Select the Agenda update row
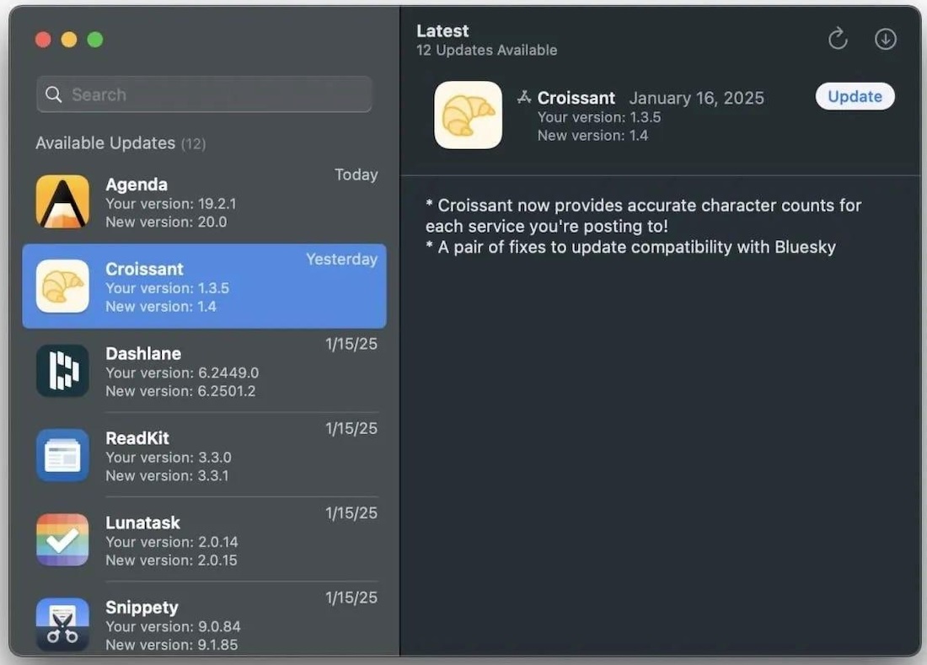The image size is (927, 665). coord(205,201)
